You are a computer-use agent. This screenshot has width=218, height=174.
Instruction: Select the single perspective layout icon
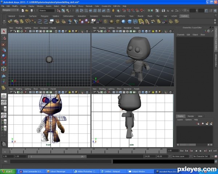pyautogui.click(x=4, y=96)
